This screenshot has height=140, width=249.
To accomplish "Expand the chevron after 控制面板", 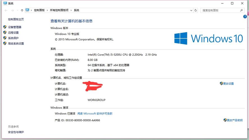I will click(47, 10).
